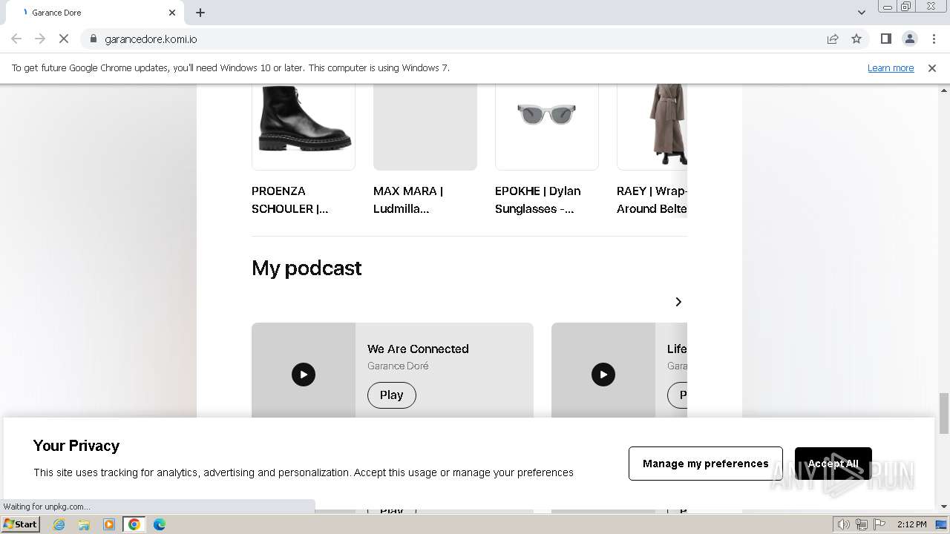The image size is (950, 534).
Task: Select the We Are Connected podcast title
Action: coord(418,349)
